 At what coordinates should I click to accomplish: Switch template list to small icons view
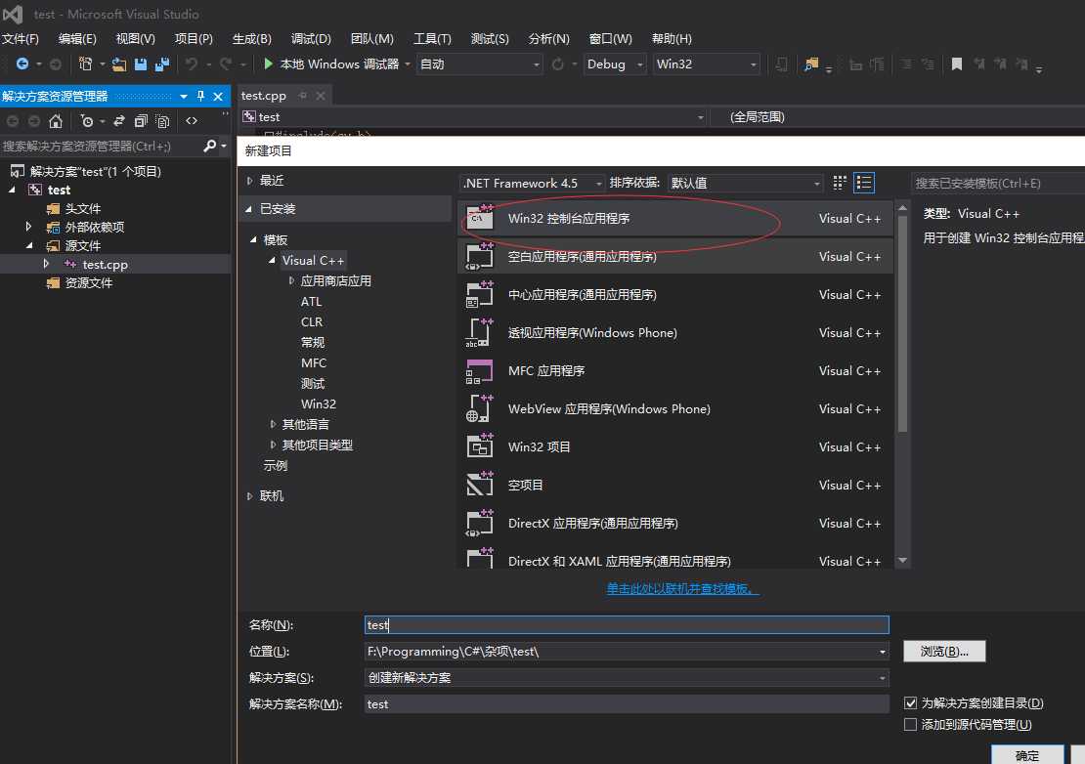coord(840,183)
